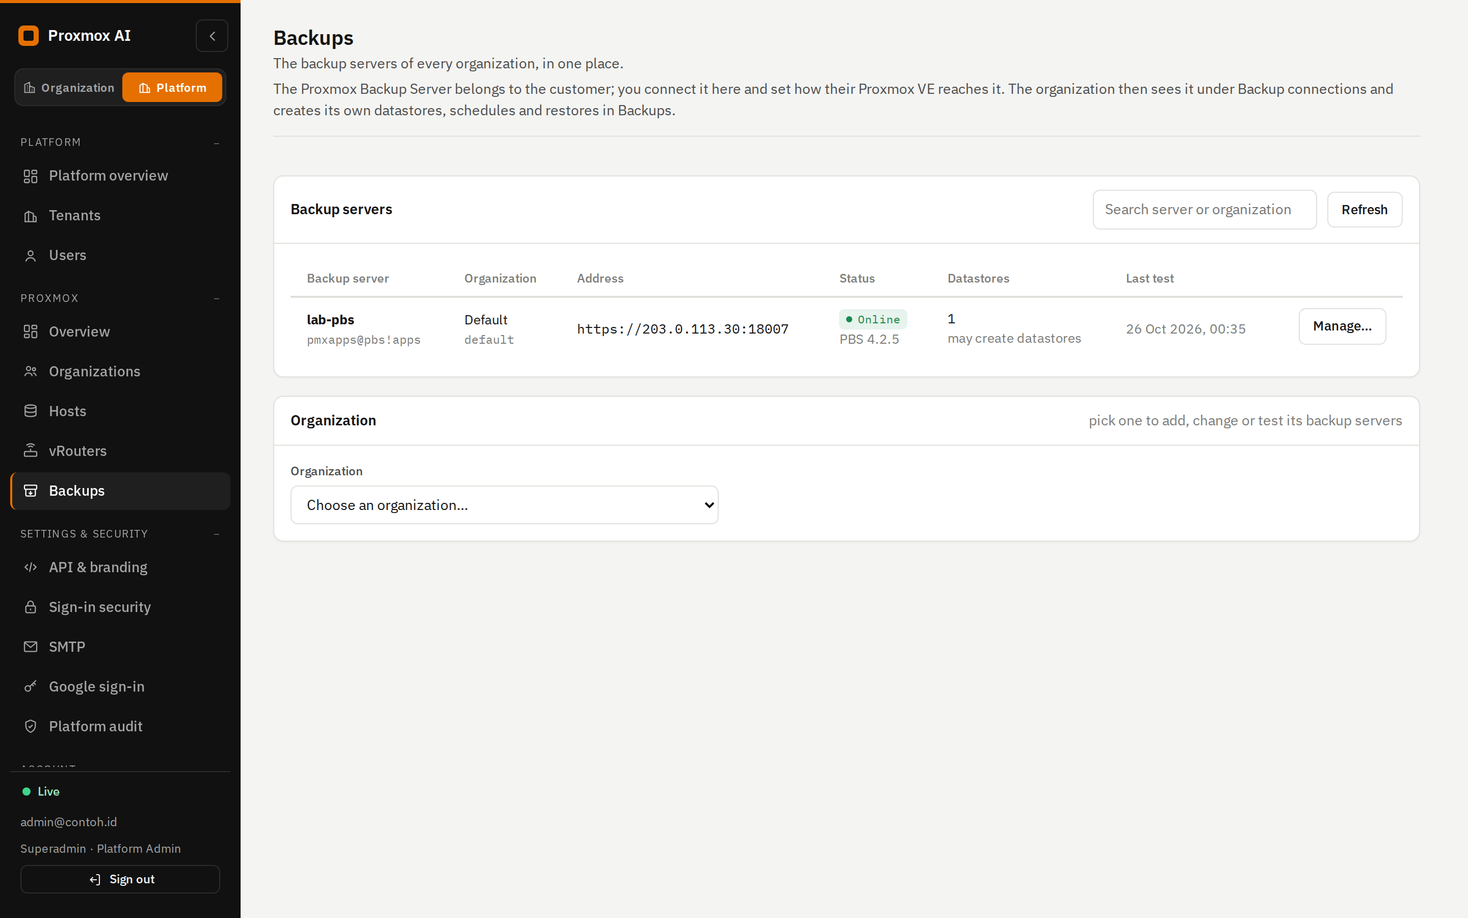Click the Google sign-in key icon
This screenshot has height=918, width=1468.
[31, 686]
